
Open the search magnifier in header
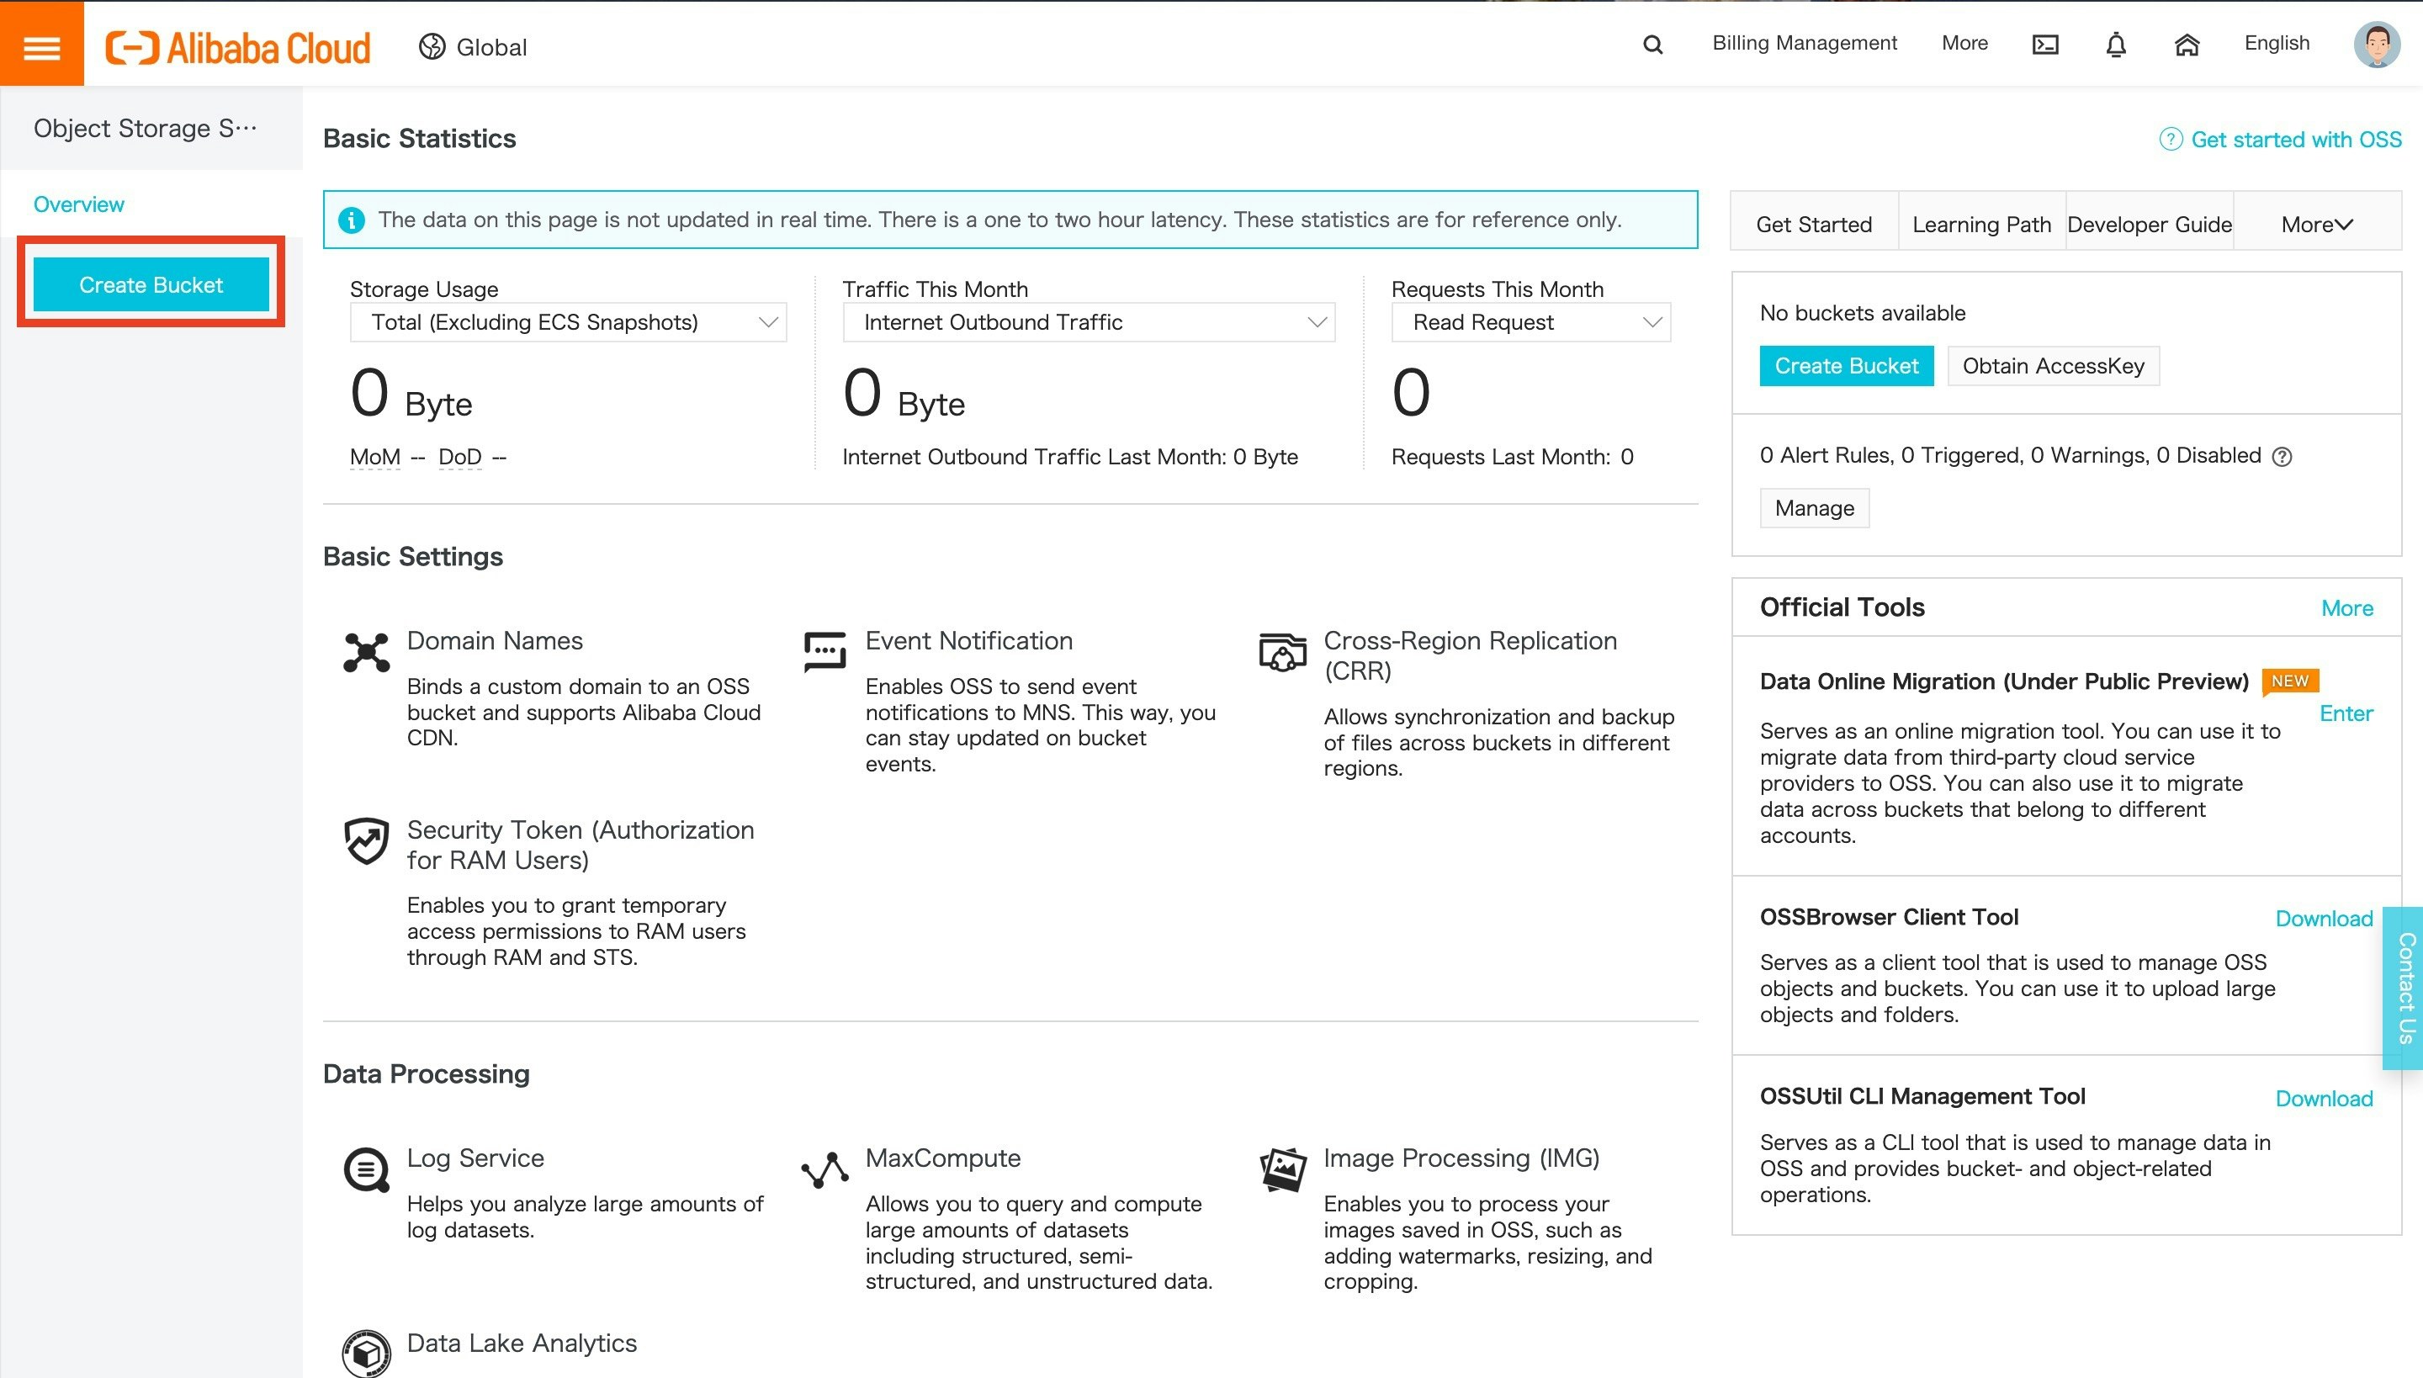1652,45
